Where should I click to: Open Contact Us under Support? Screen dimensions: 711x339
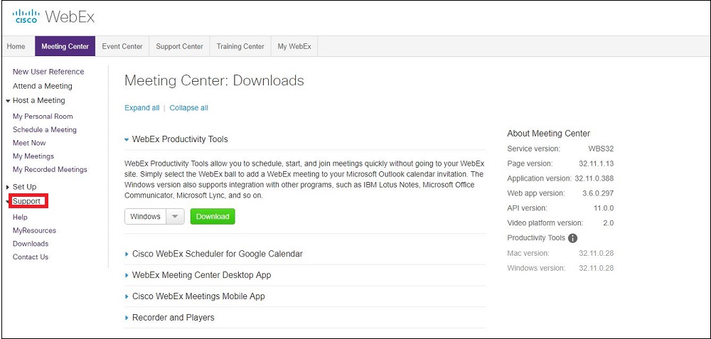pos(31,257)
